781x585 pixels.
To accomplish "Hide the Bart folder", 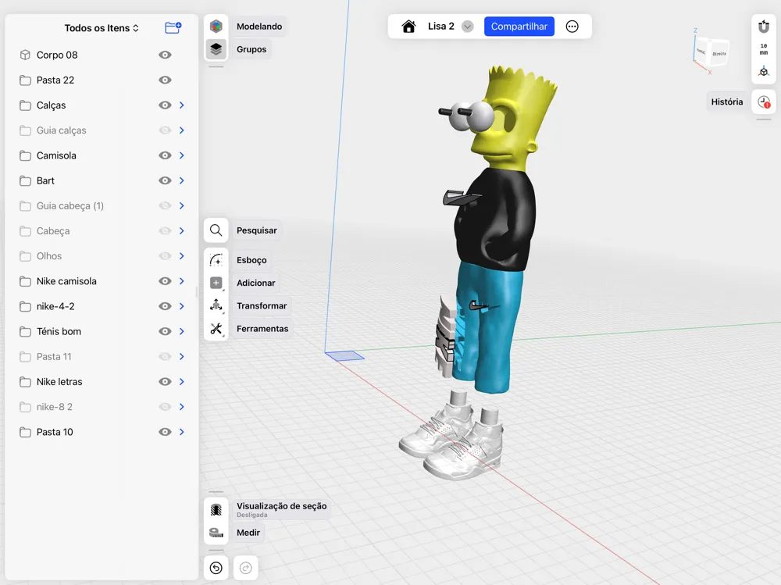I will 165,180.
